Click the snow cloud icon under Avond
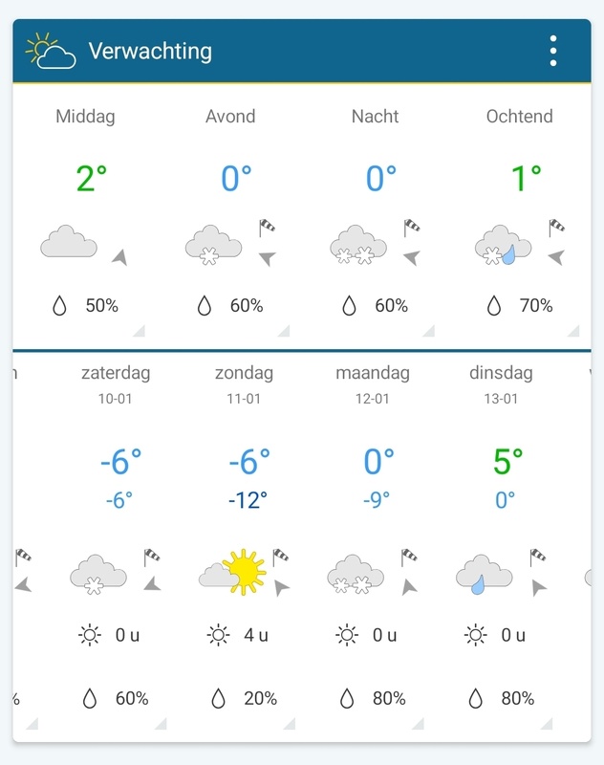 tap(214, 246)
